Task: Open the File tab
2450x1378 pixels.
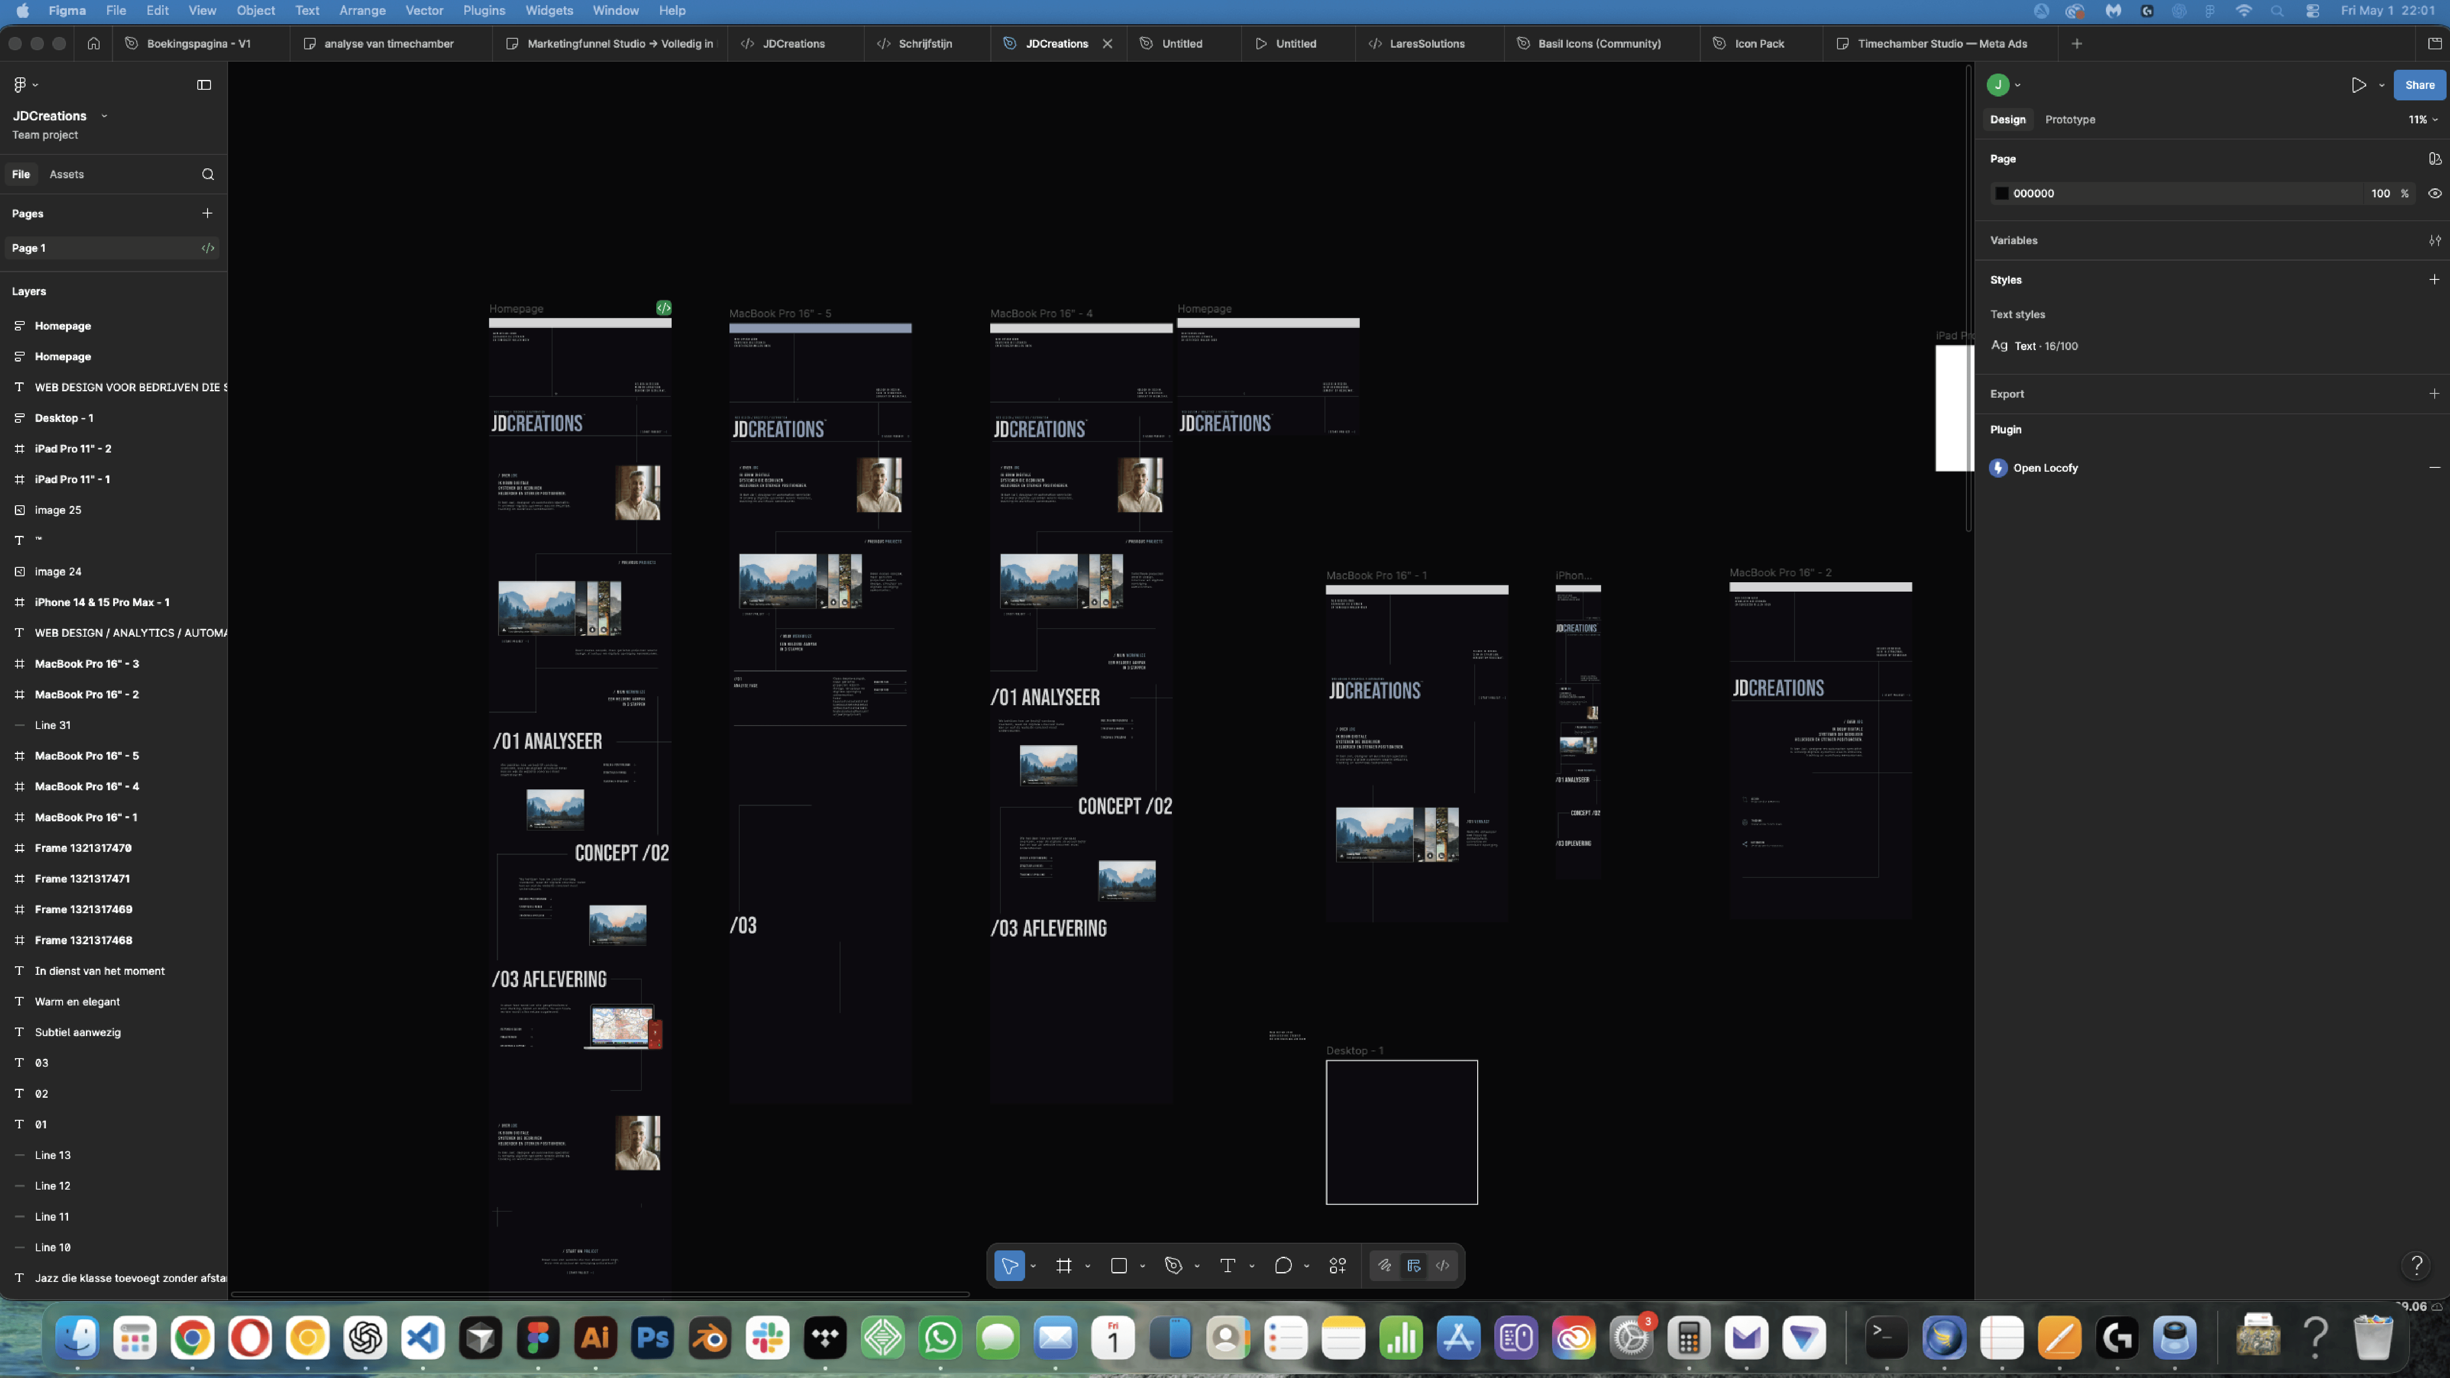Action: coord(21,174)
